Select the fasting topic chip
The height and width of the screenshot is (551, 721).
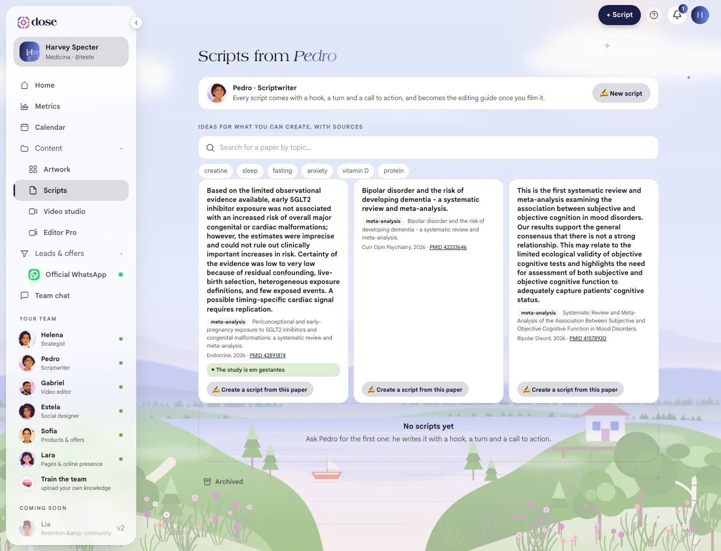pos(282,171)
